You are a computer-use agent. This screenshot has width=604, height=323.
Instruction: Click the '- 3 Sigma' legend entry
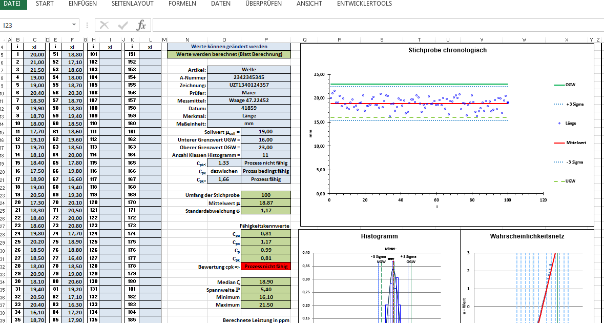pyautogui.click(x=569, y=162)
